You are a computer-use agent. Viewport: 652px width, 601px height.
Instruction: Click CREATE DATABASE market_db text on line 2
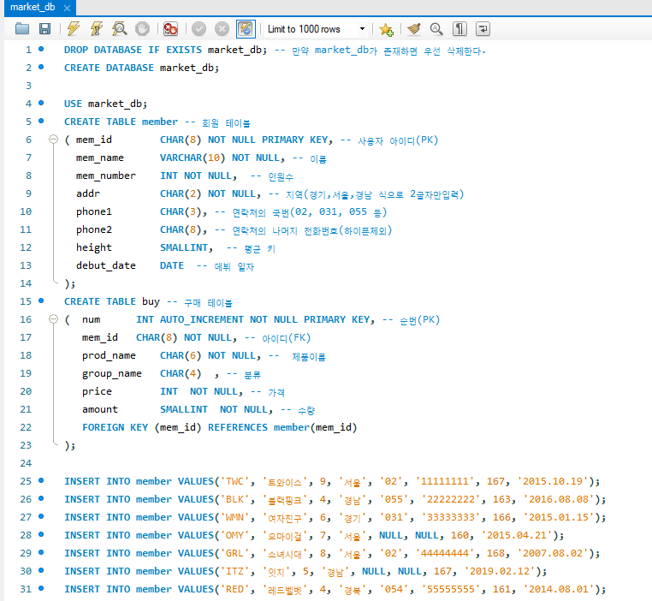pos(141,68)
